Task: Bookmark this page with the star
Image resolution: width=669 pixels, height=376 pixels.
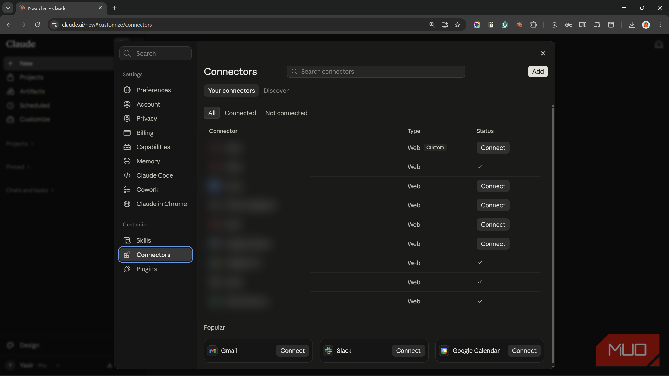Action: (457, 25)
